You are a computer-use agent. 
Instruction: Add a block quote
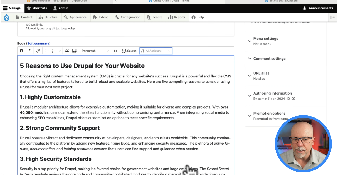pyautogui.click(x=67, y=51)
